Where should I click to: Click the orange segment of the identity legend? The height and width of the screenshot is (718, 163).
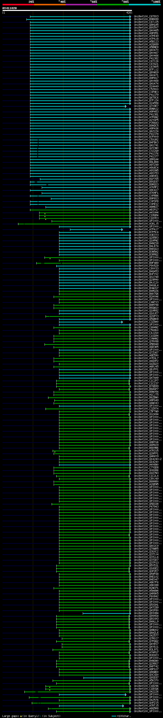point(50,5)
